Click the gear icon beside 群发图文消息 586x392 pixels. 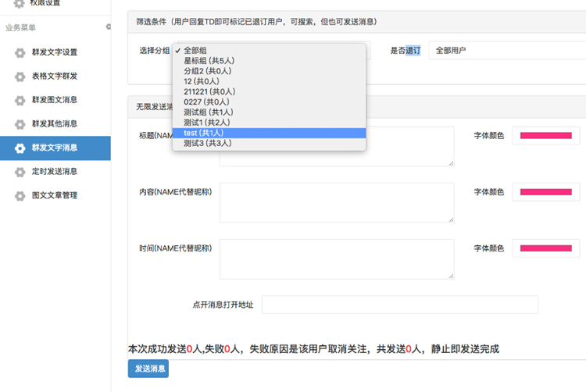[x=20, y=101]
